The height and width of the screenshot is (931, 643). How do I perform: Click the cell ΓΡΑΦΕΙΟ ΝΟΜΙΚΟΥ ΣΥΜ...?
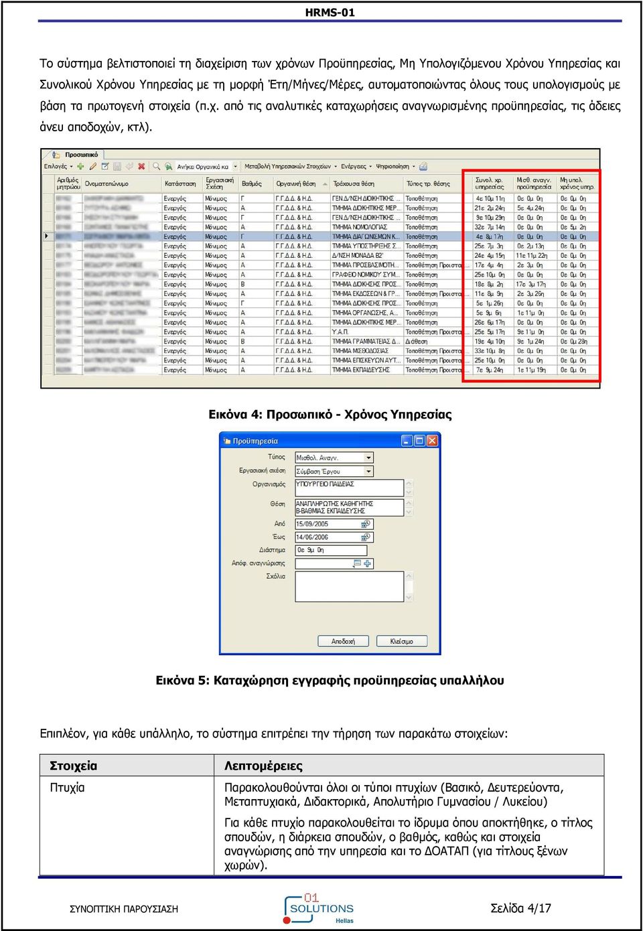367,275
